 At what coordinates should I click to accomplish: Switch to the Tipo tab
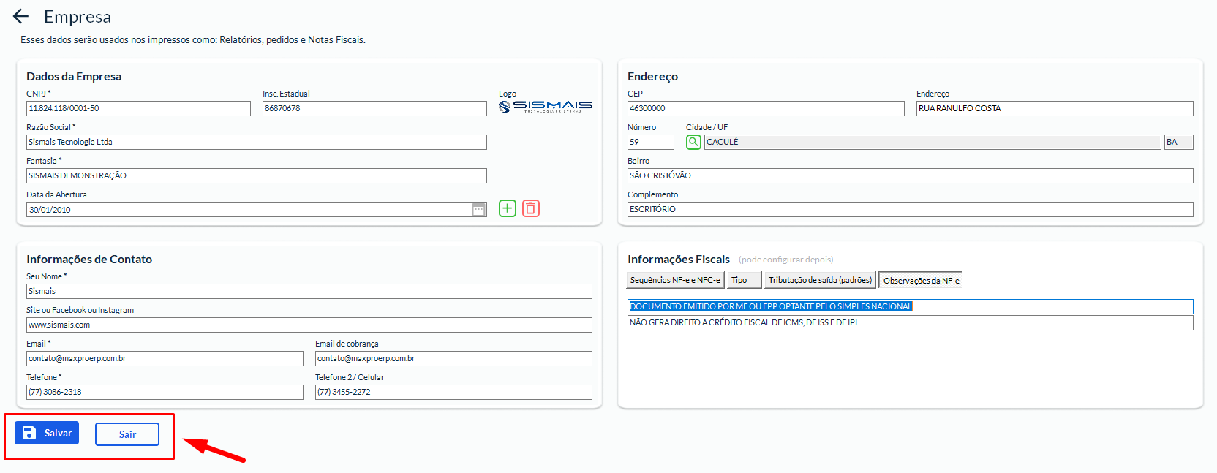[743, 280]
